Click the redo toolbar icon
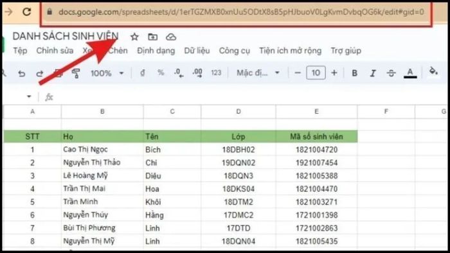 pos(40,73)
